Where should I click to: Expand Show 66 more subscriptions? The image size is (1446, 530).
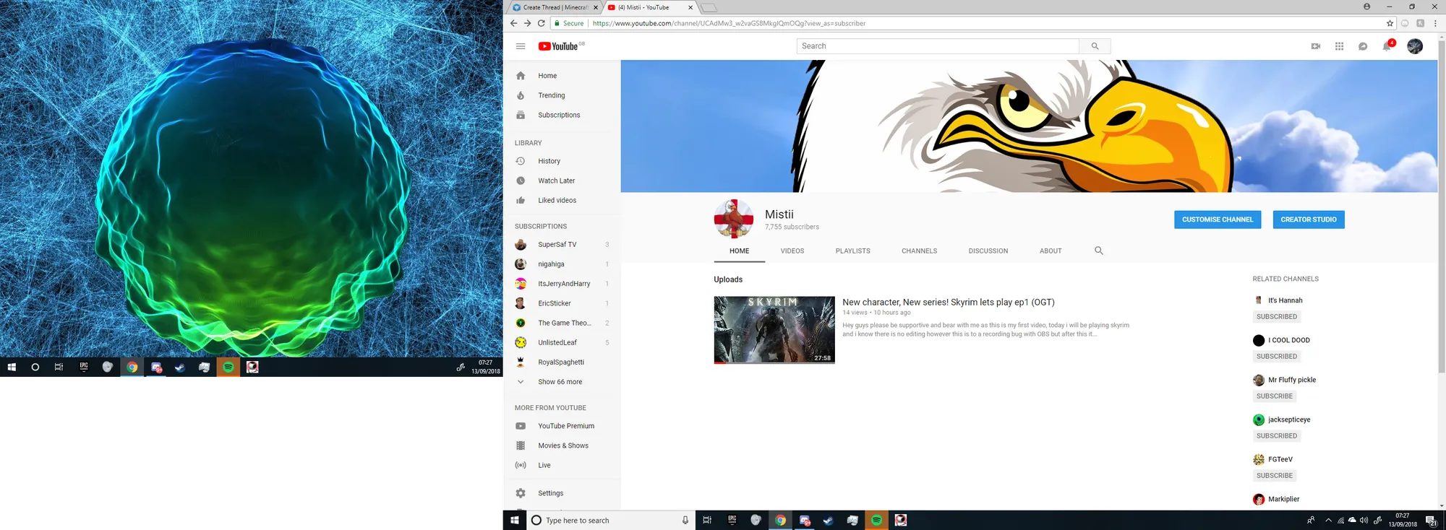559,382
